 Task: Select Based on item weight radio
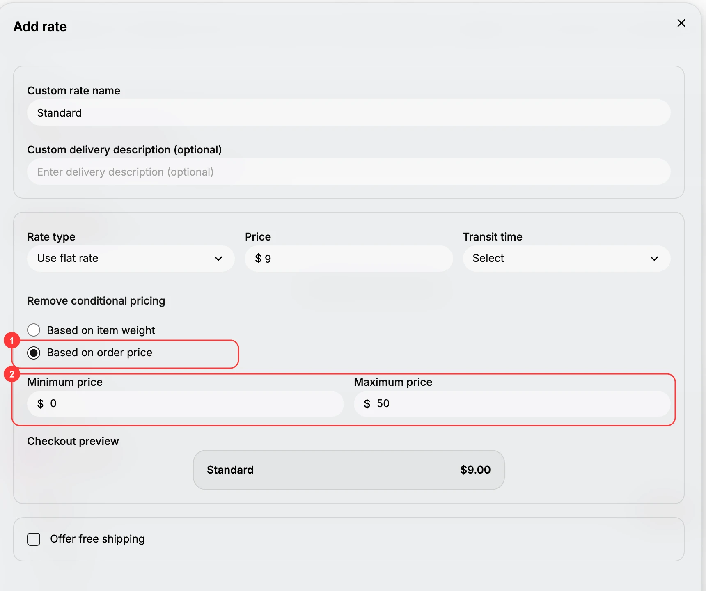tap(34, 330)
